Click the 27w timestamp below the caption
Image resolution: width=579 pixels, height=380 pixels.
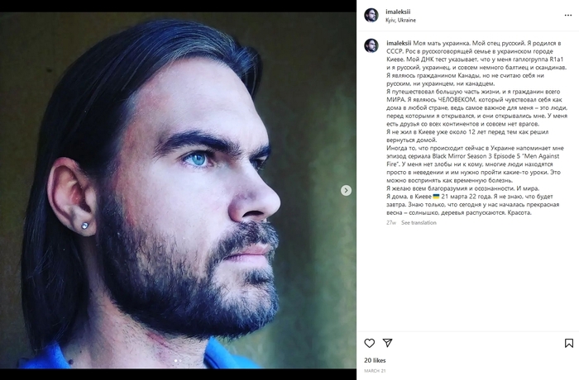[391, 222]
